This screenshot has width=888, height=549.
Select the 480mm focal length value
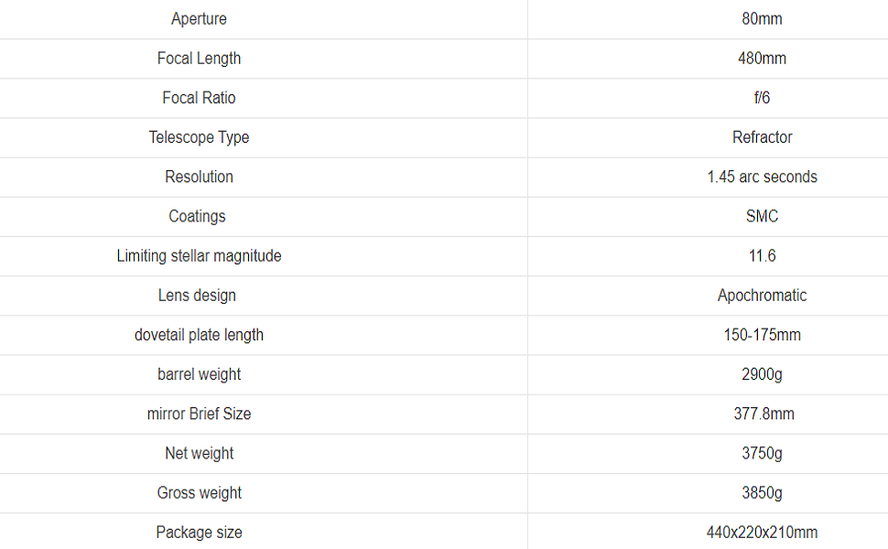[x=762, y=59]
